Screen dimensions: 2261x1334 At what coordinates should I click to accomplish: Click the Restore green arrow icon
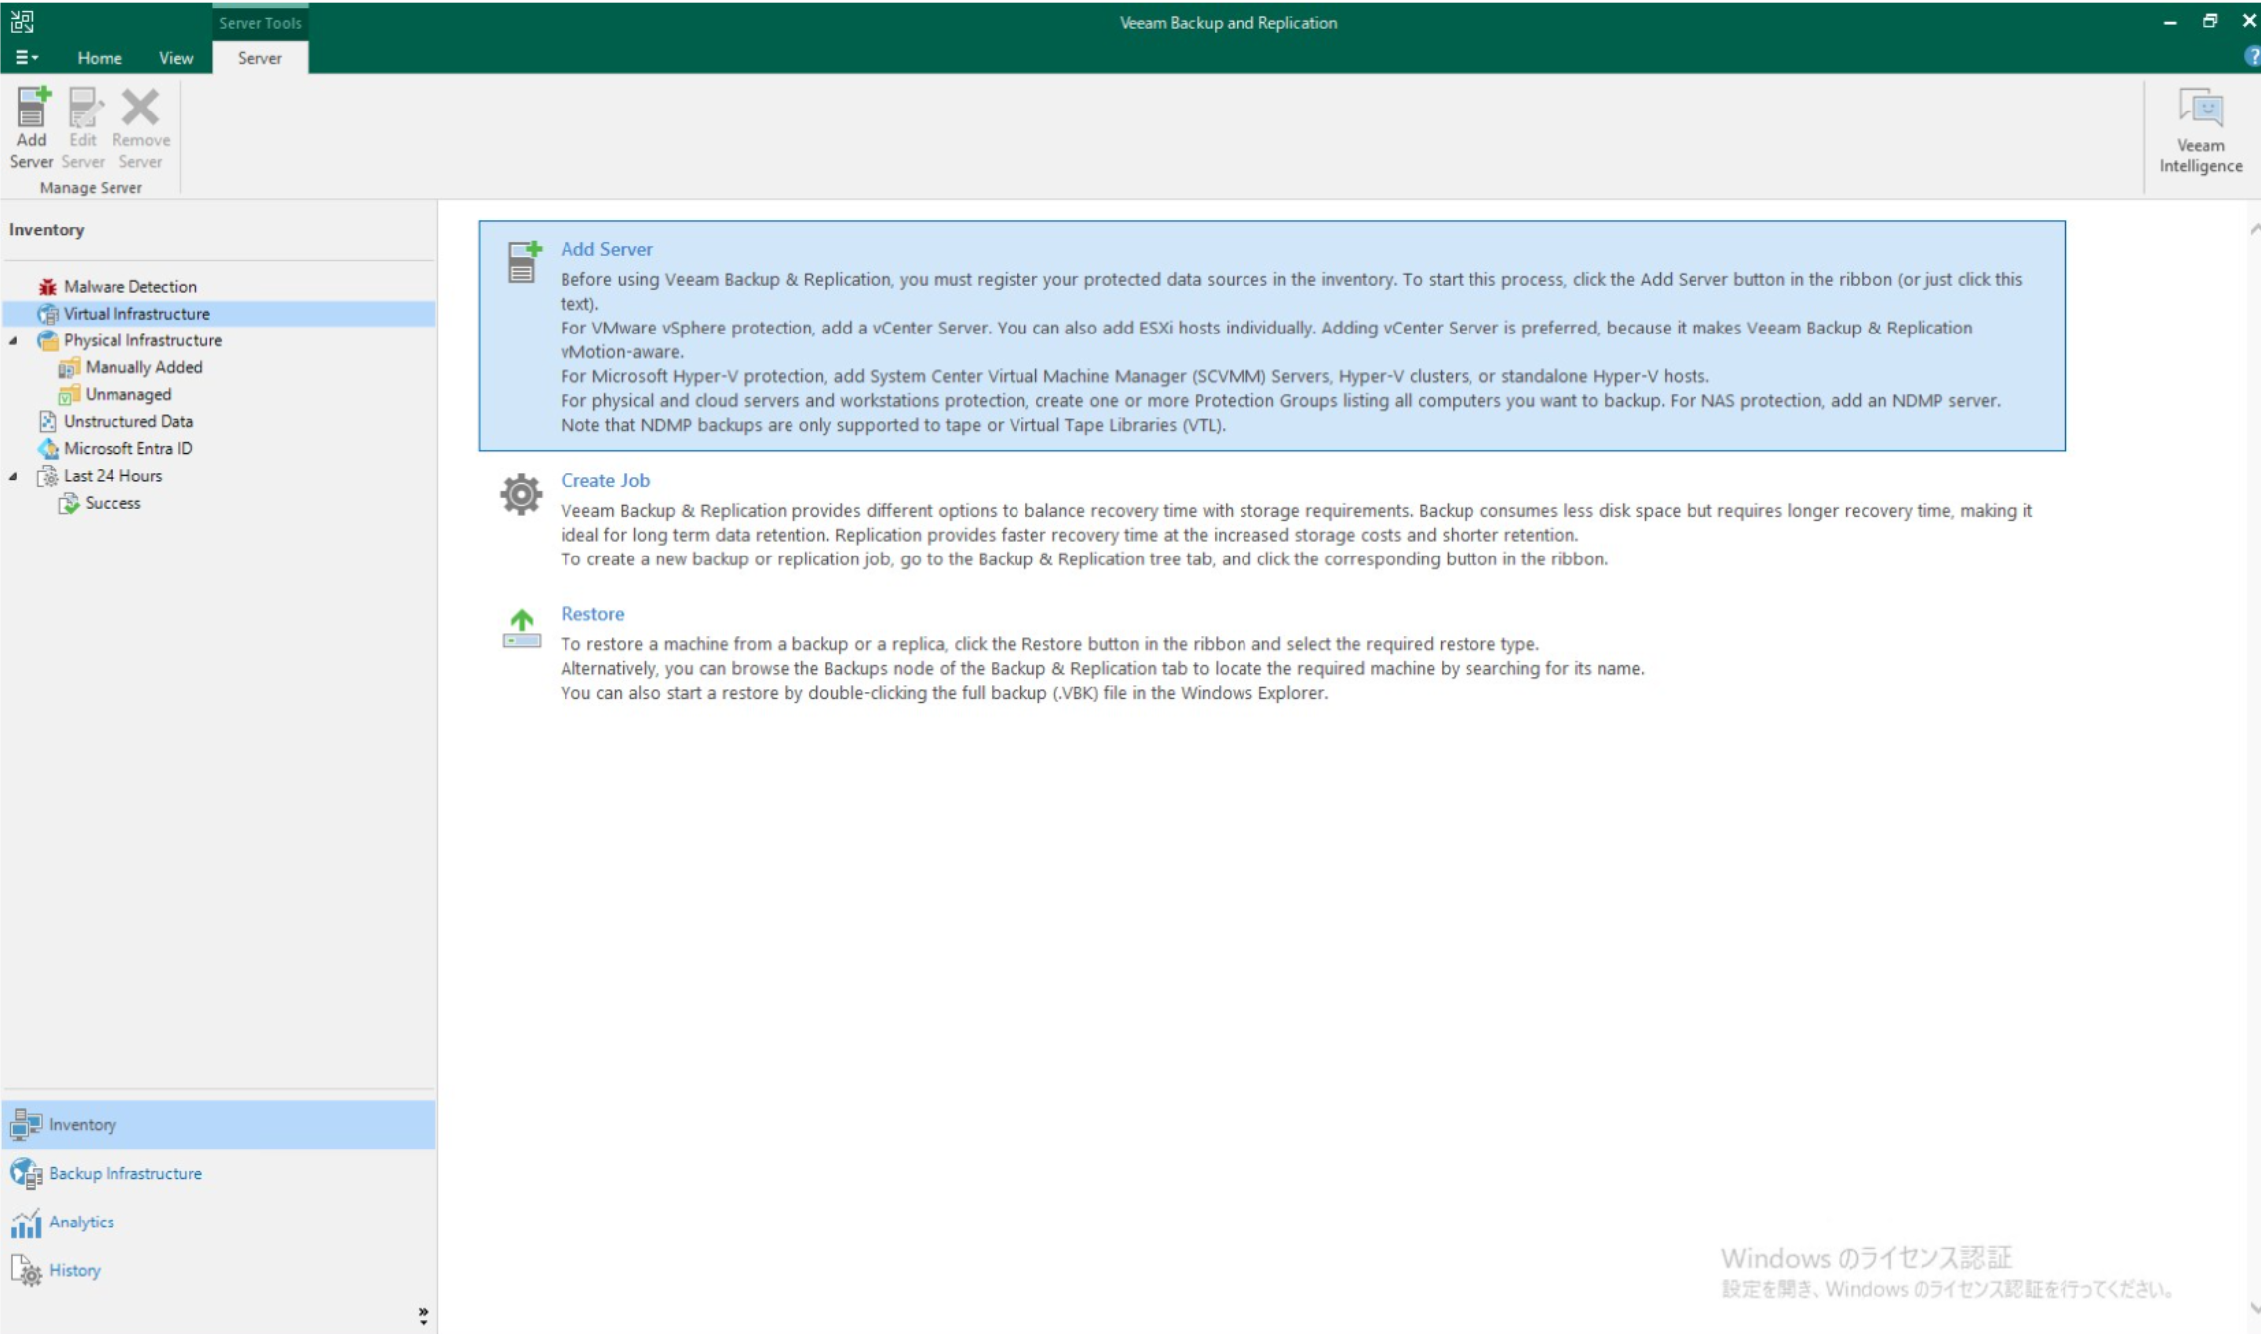521,628
